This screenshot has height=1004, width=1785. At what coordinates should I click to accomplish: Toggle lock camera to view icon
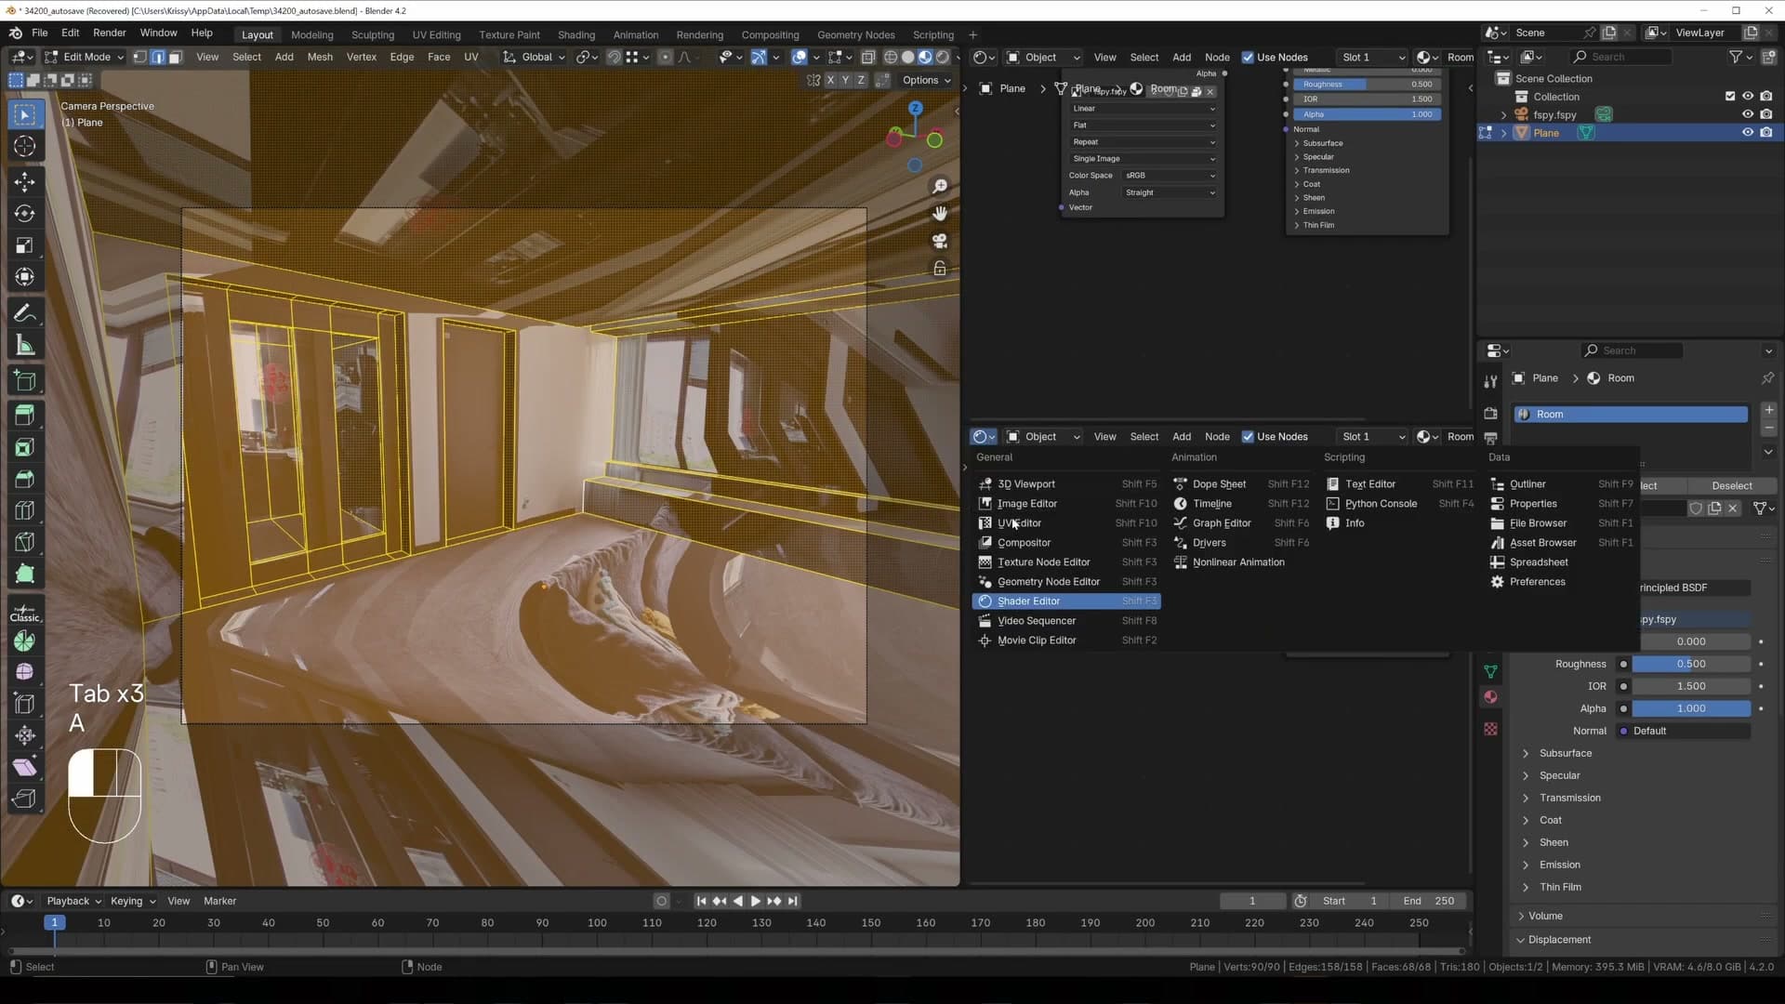(x=940, y=269)
